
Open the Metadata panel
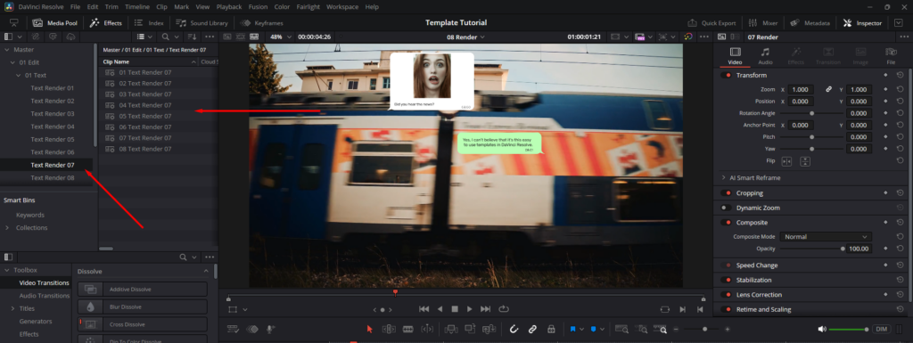pyautogui.click(x=810, y=23)
